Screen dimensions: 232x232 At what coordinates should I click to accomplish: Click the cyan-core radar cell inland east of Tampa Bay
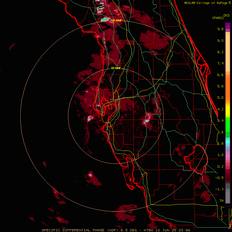pyautogui.click(x=147, y=121)
